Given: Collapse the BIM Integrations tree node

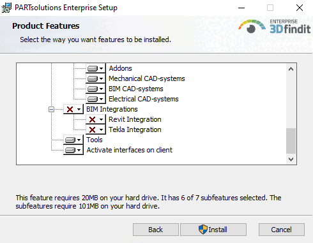Looking at the screenshot, I should [x=51, y=110].
